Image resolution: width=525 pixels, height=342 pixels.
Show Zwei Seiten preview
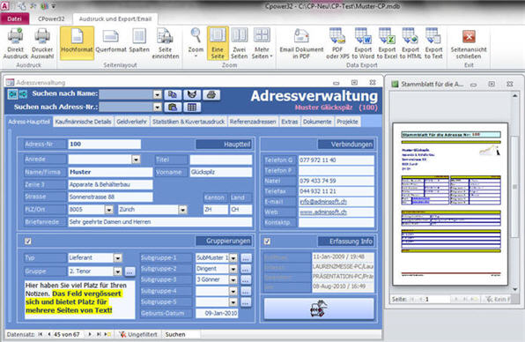coord(240,43)
